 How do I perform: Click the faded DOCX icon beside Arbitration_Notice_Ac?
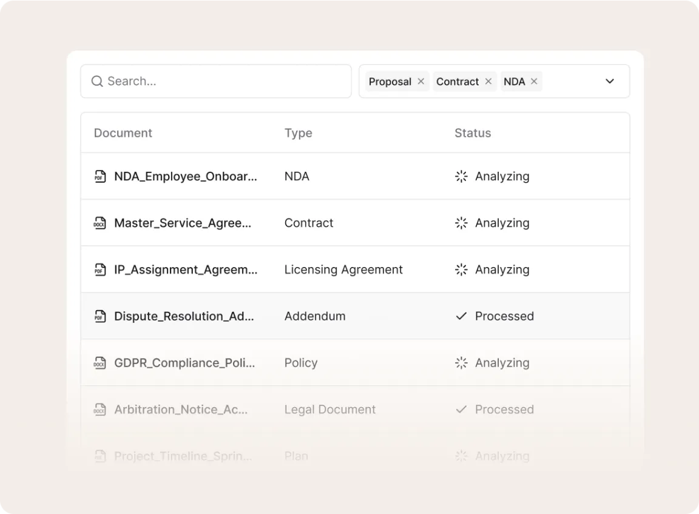pos(100,410)
